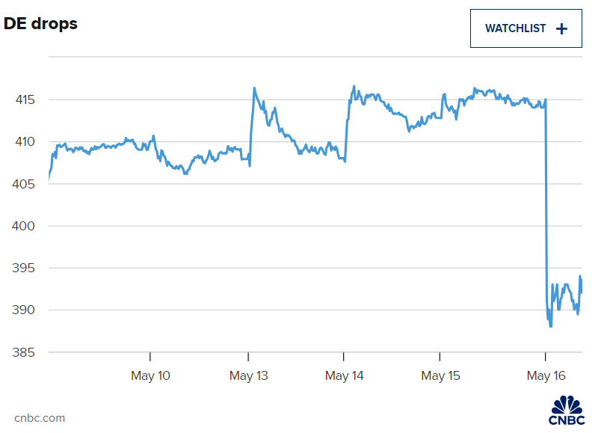This screenshot has width=607, height=433.
Task: Click the plus icon beside WATCHLIST
Action: click(x=562, y=28)
